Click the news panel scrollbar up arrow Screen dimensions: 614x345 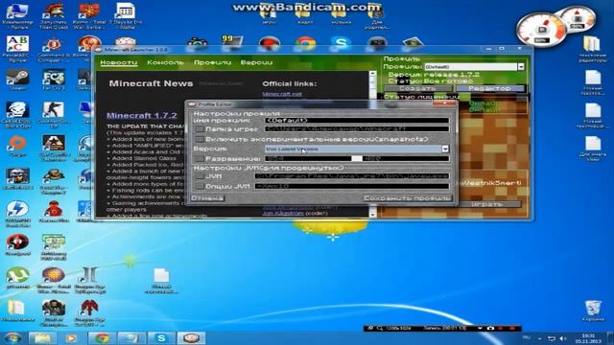point(372,75)
